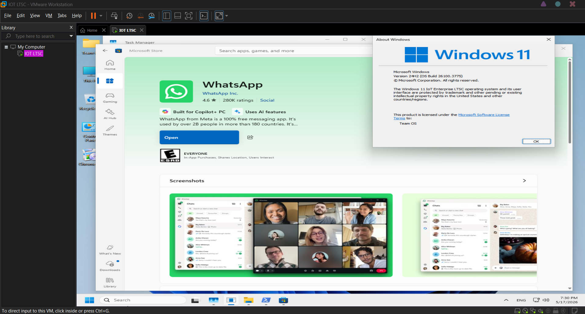Open the Social category link
Viewport: 585px width, 314px height.
coord(267,100)
